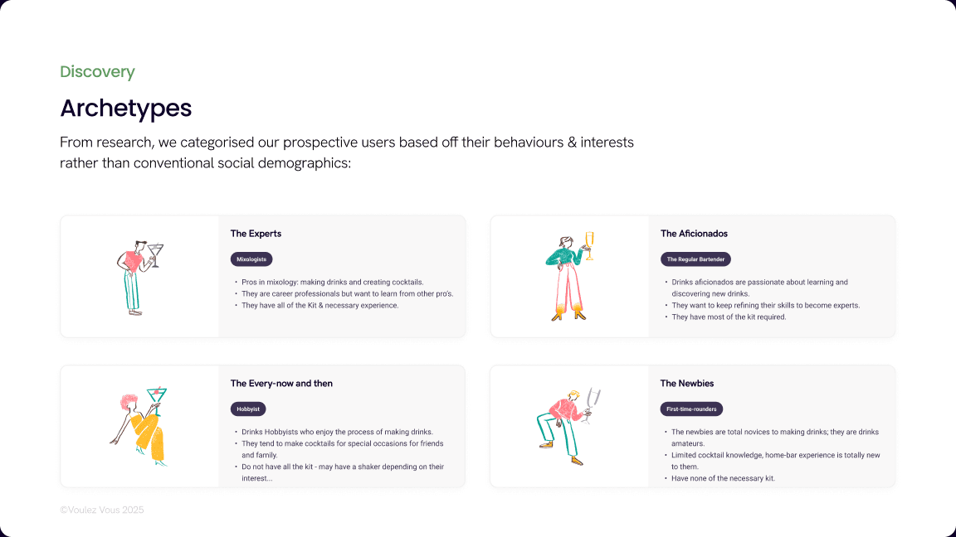The image size is (956, 537).
Task: Click 'Have none of the necessary kit' bullet
Action: [x=723, y=478]
